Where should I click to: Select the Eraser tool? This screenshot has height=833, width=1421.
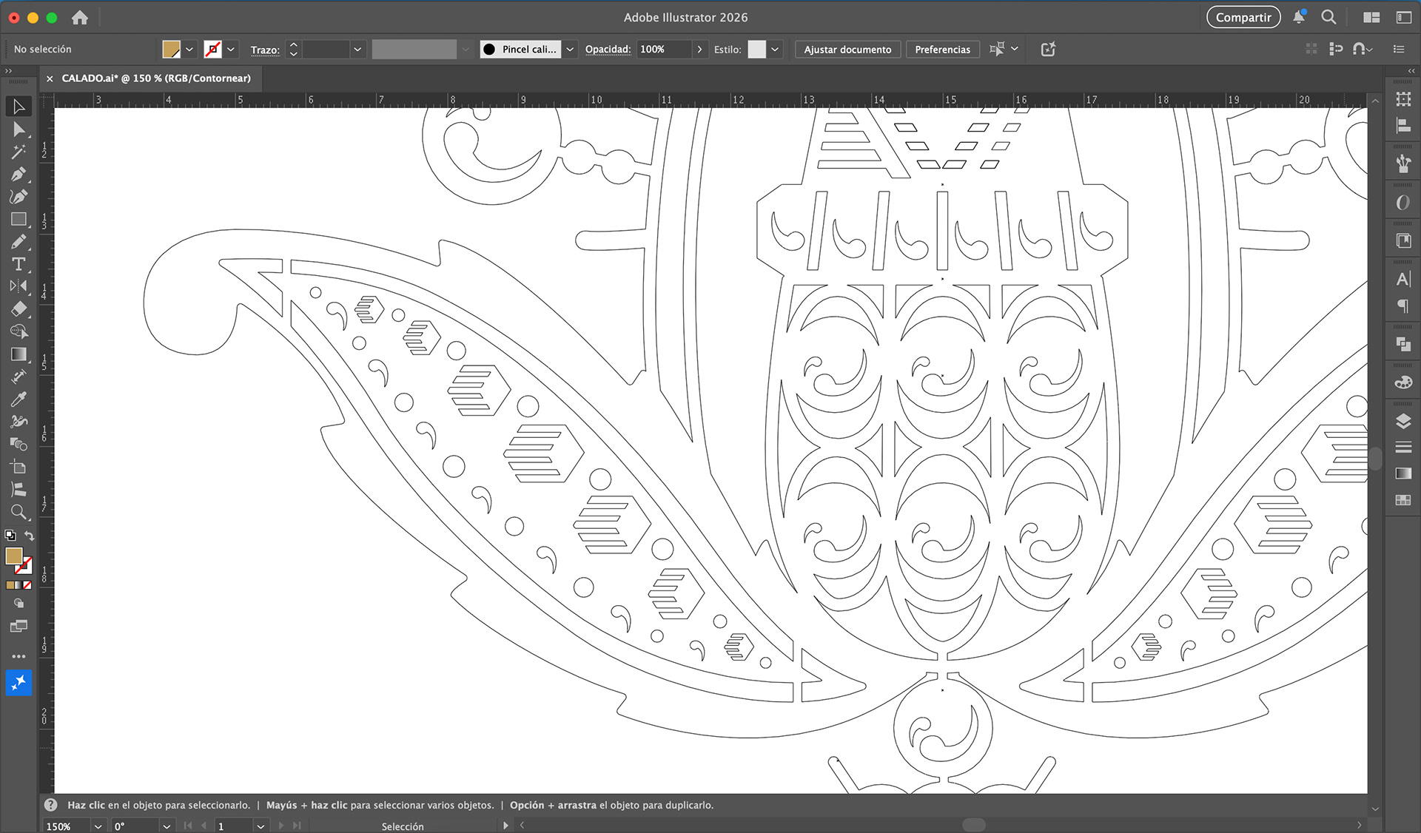(x=19, y=309)
